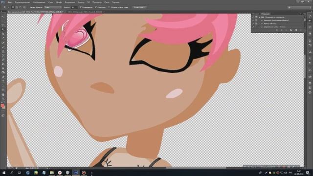Open the Изображение menu
313x176 pixels.
(x=39, y=2)
